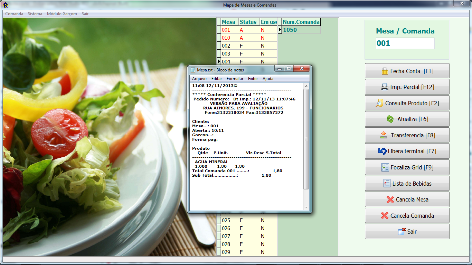
Task: Open Ajuda menu in Notepad
Action: [x=268, y=79]
